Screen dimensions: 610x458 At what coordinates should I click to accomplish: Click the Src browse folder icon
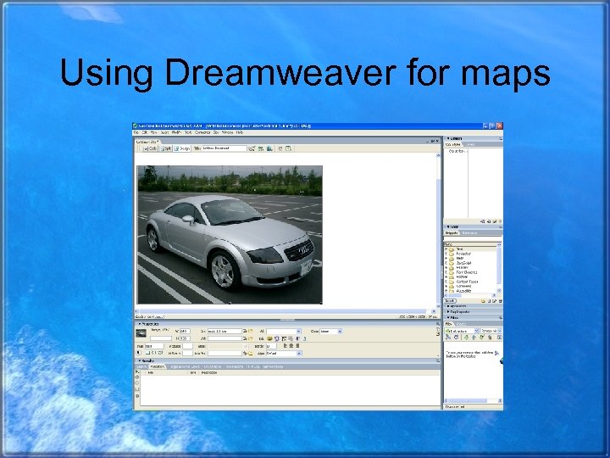250,331
